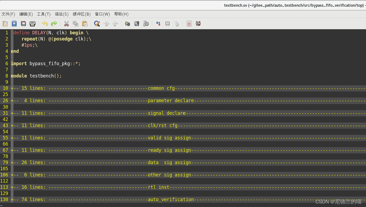Expand the folded 'rtl inst' section
This screenshot has height=207, width=366.
click(x=188, y=187)
